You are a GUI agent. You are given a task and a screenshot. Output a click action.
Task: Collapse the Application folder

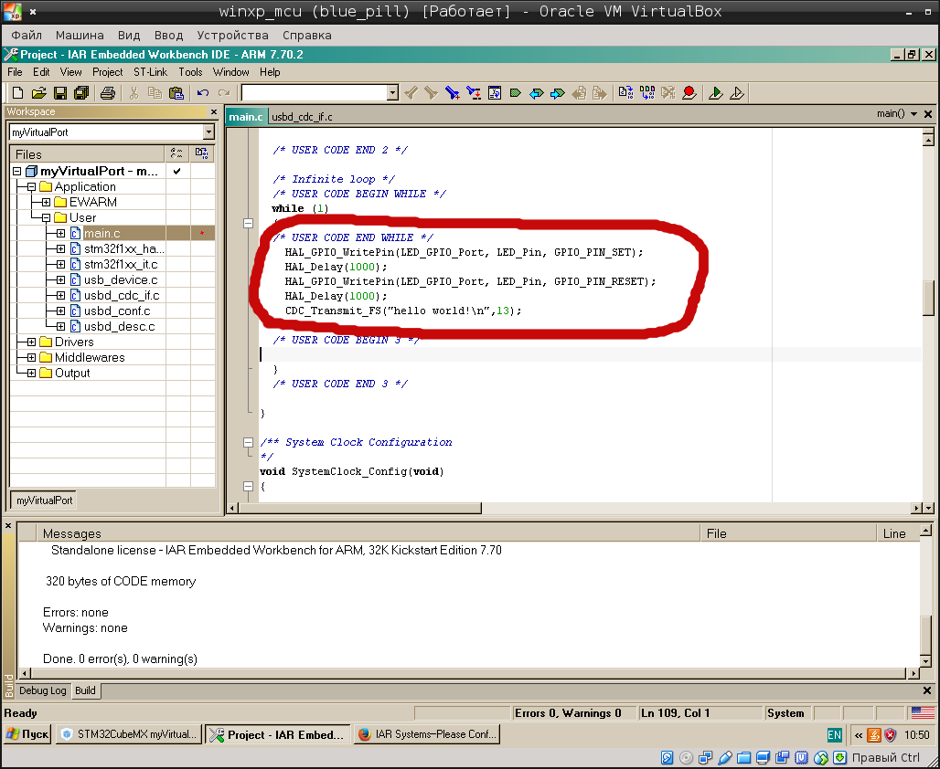31,187
